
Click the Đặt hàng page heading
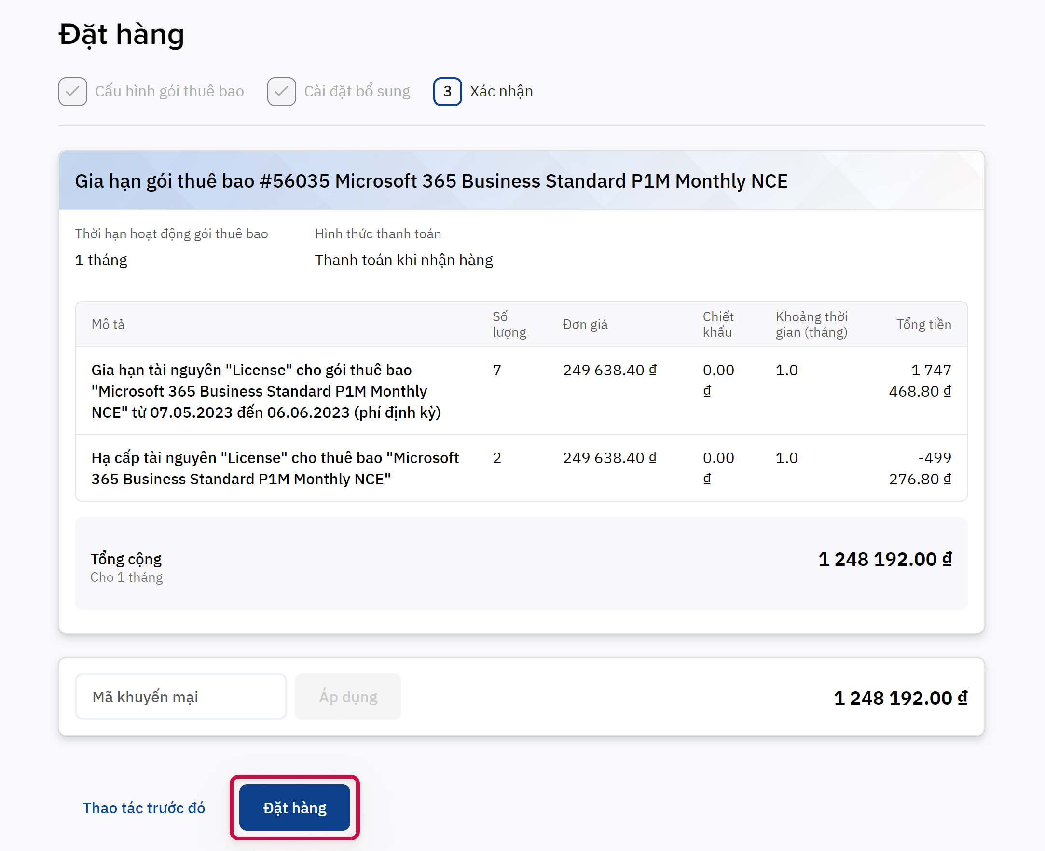[121, 34]
